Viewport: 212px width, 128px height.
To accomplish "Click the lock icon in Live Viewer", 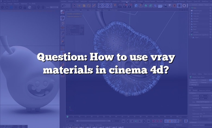I will point(25,7).
